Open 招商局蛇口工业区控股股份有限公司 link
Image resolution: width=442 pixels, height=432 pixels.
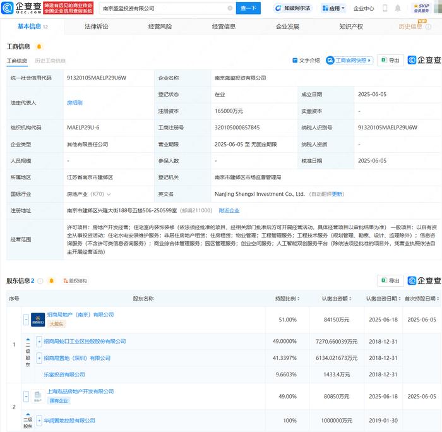(x=85, y=342)
